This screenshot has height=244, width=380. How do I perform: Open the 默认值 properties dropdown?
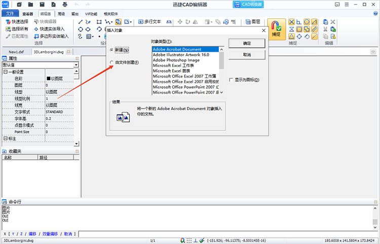tap(76, 65)
